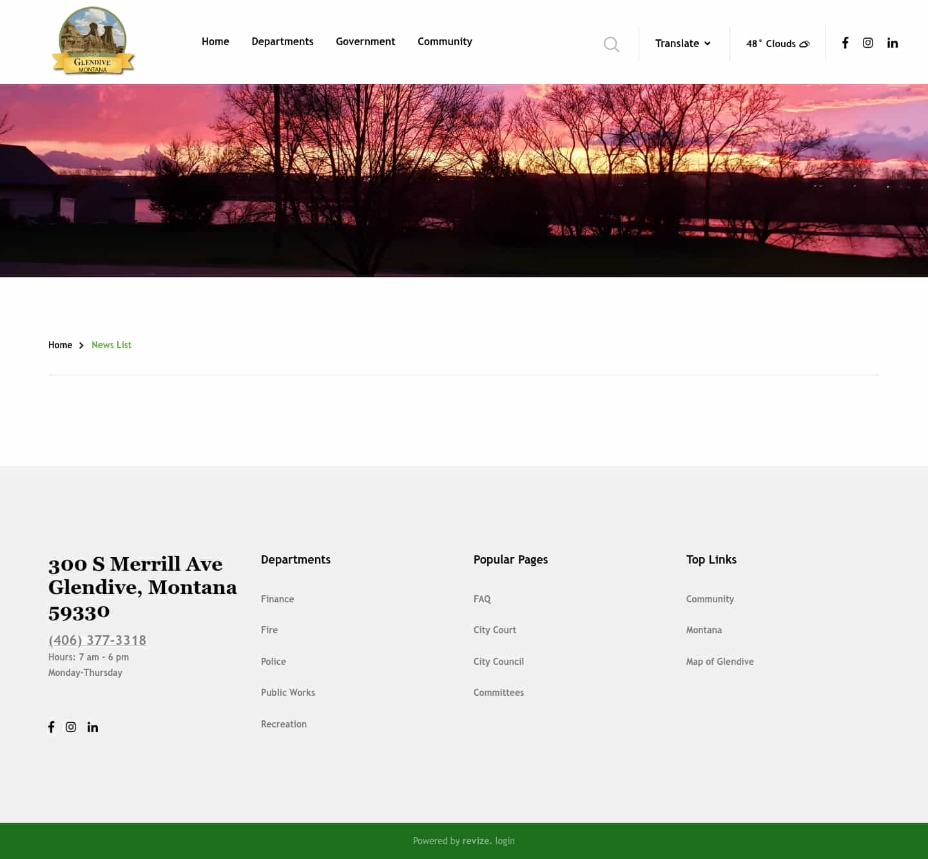Click the Hours: 7 am - 6 pm text
Screen dimensions: 928x859
88,657
